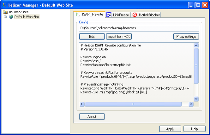Click the RewriteCond HTTP:Host line
The image size is (210, 135).
tap(135, 88)
